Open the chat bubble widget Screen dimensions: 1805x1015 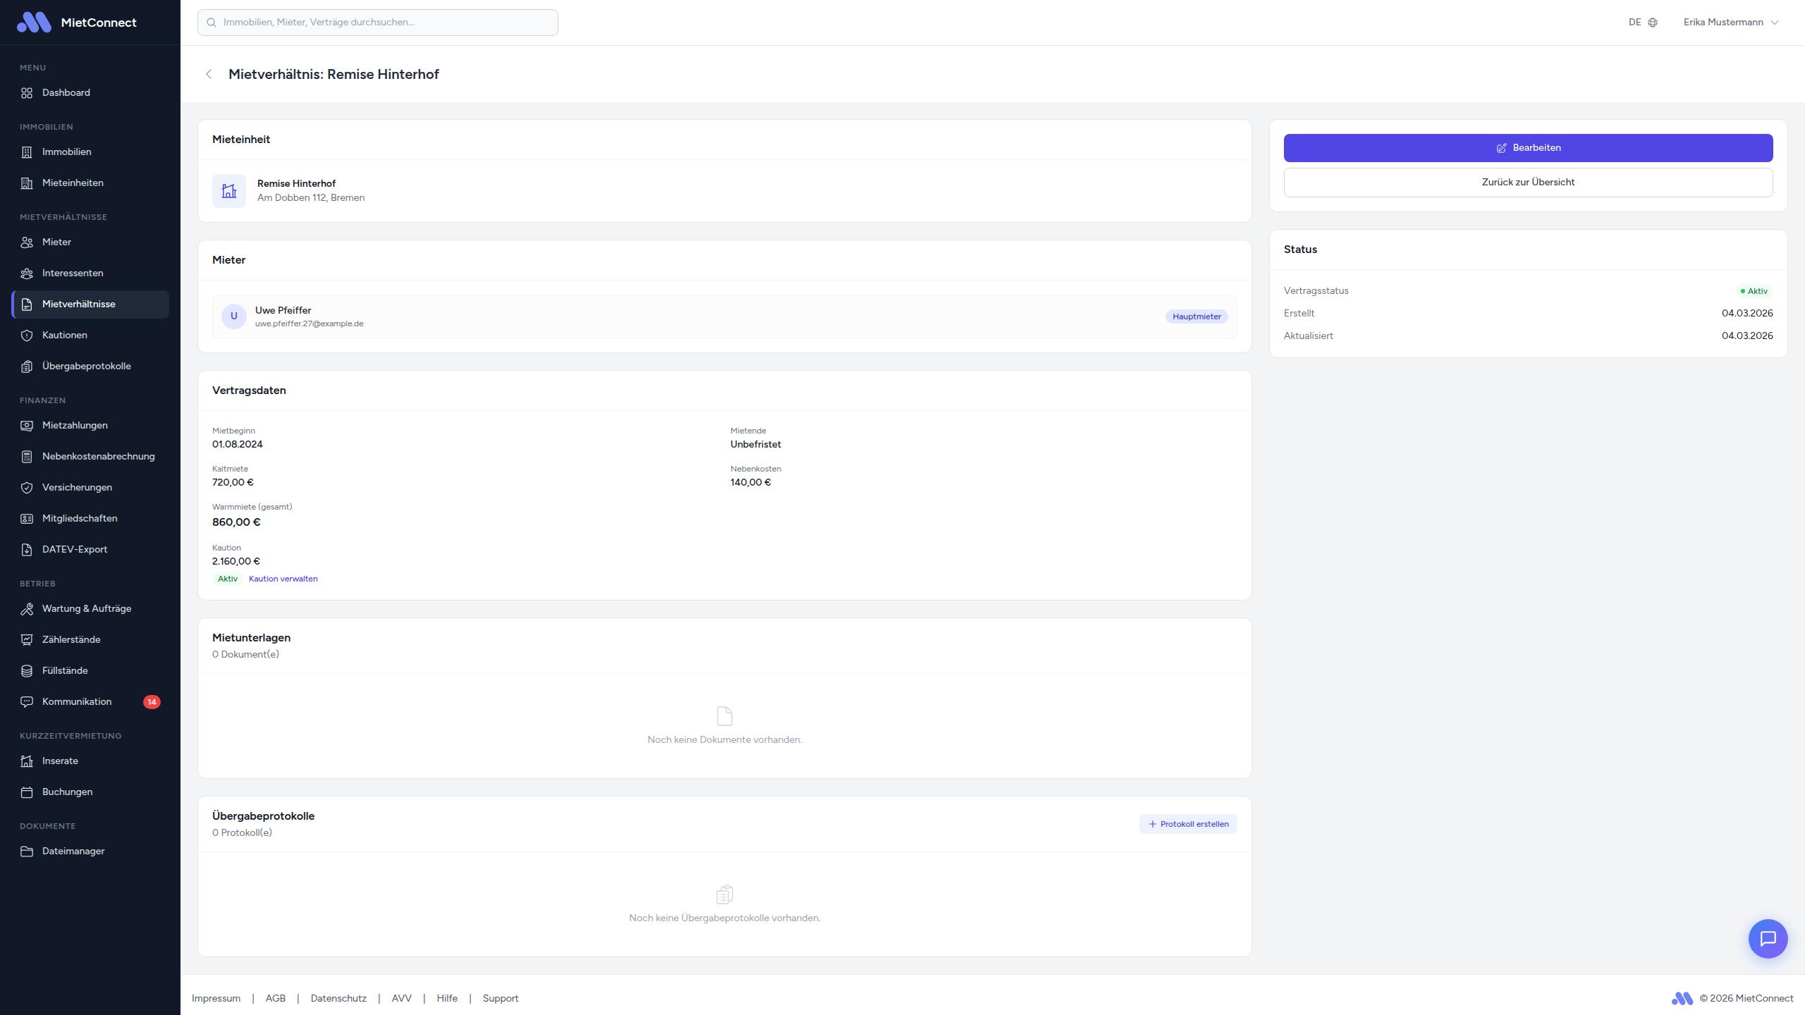coord(1768,938)
